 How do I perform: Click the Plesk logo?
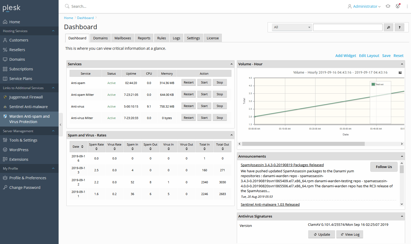[12, 8]
